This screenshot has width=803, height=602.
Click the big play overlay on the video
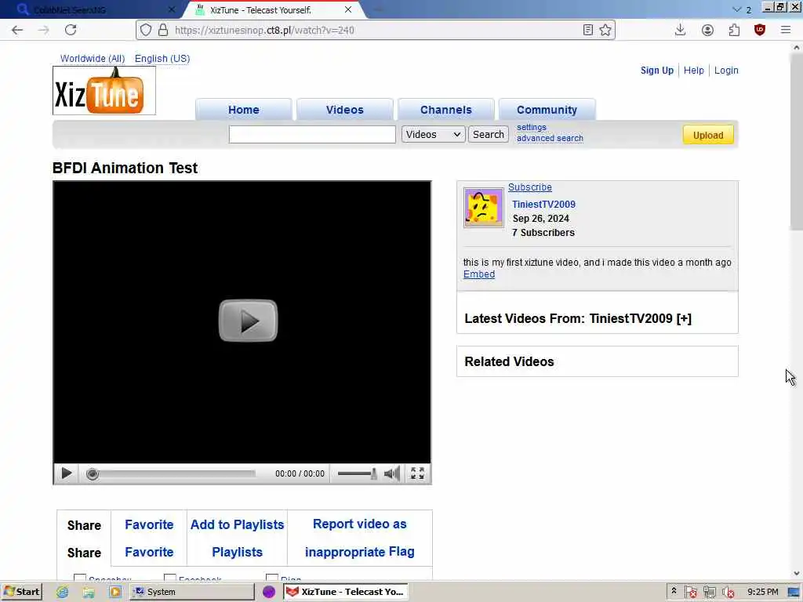pos(248,321)
